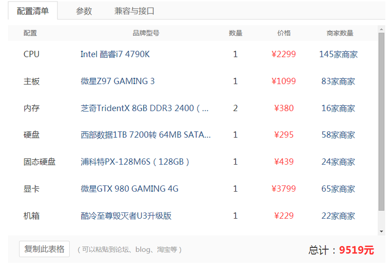Click the total 9519元 amount
This screenshot has height=266, width=387.
coord(357,250)
